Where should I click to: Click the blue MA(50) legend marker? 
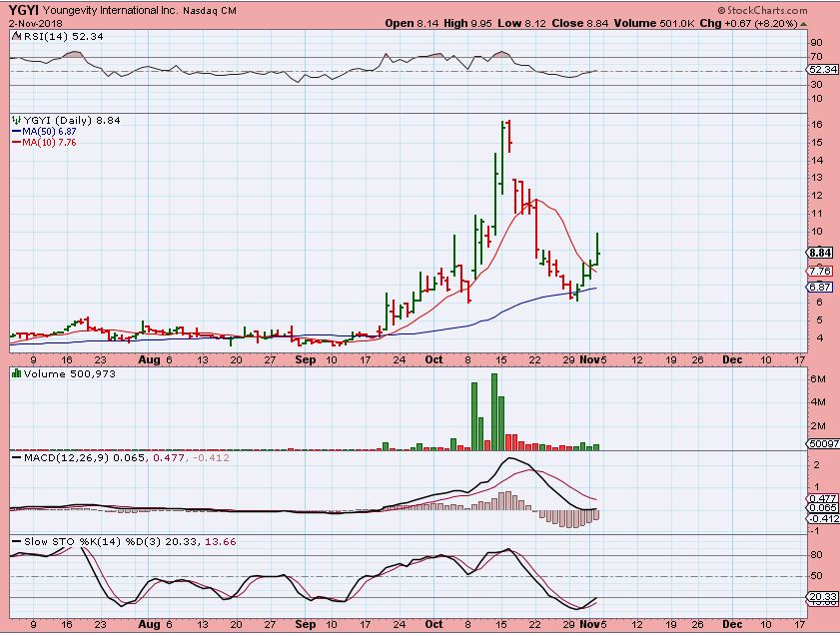[14, 131]
